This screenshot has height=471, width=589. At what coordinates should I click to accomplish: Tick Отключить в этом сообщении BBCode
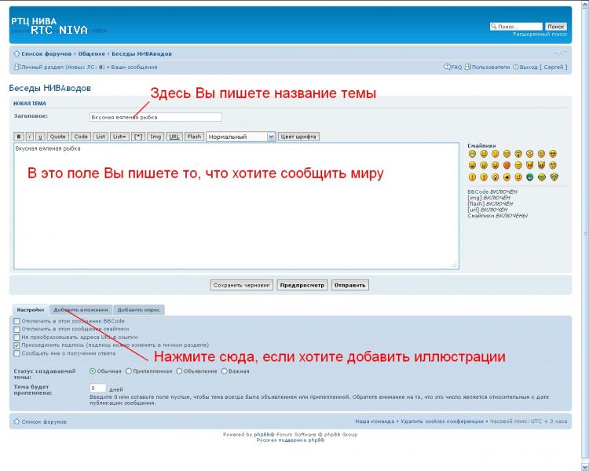[x=16, y=321]
